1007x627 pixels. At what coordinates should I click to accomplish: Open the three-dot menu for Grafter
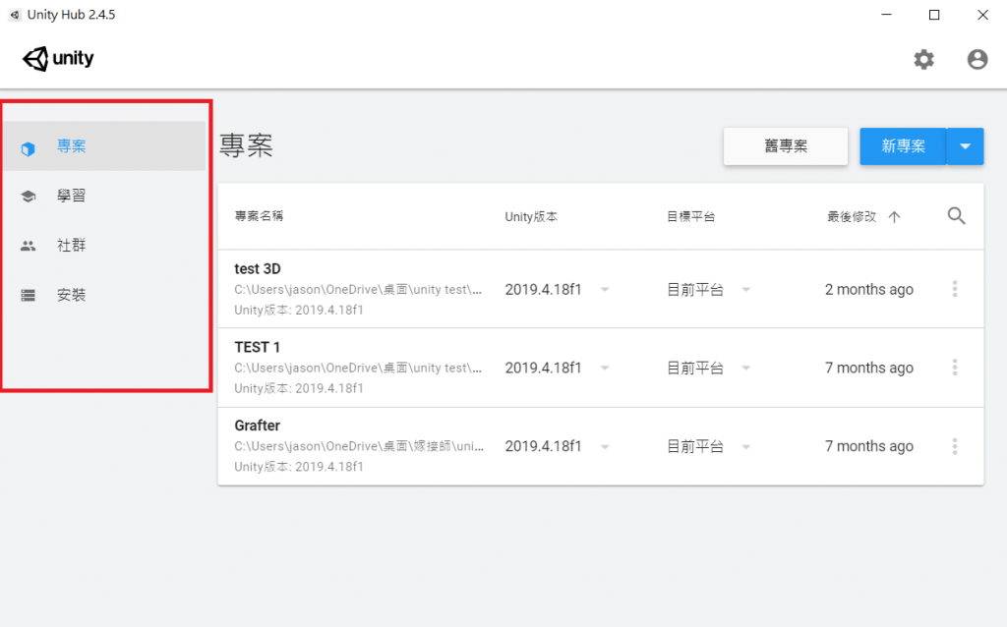click(955, 446)
